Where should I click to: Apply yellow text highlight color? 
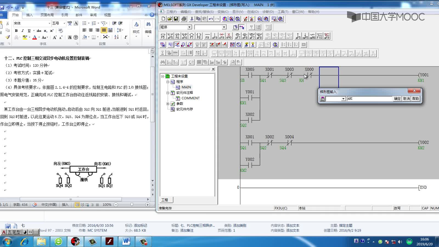(25, 37)
